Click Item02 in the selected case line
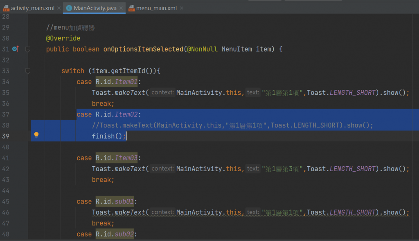The image size is (419, 241). [x=126, y=114]
